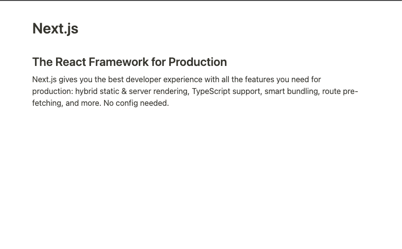Click the word best in the paragraph

tap(114, 79)
